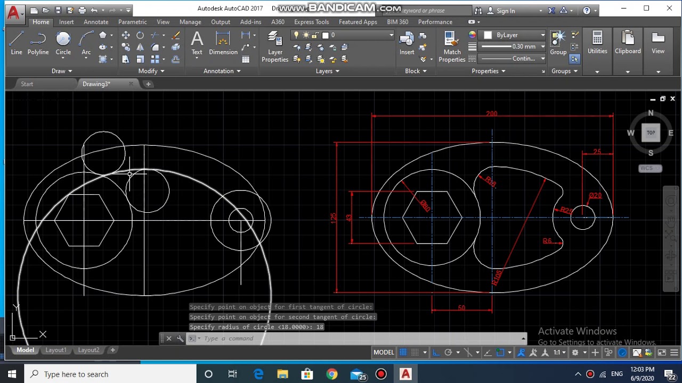Open Layer Properties manager

[x=275, y=47]
